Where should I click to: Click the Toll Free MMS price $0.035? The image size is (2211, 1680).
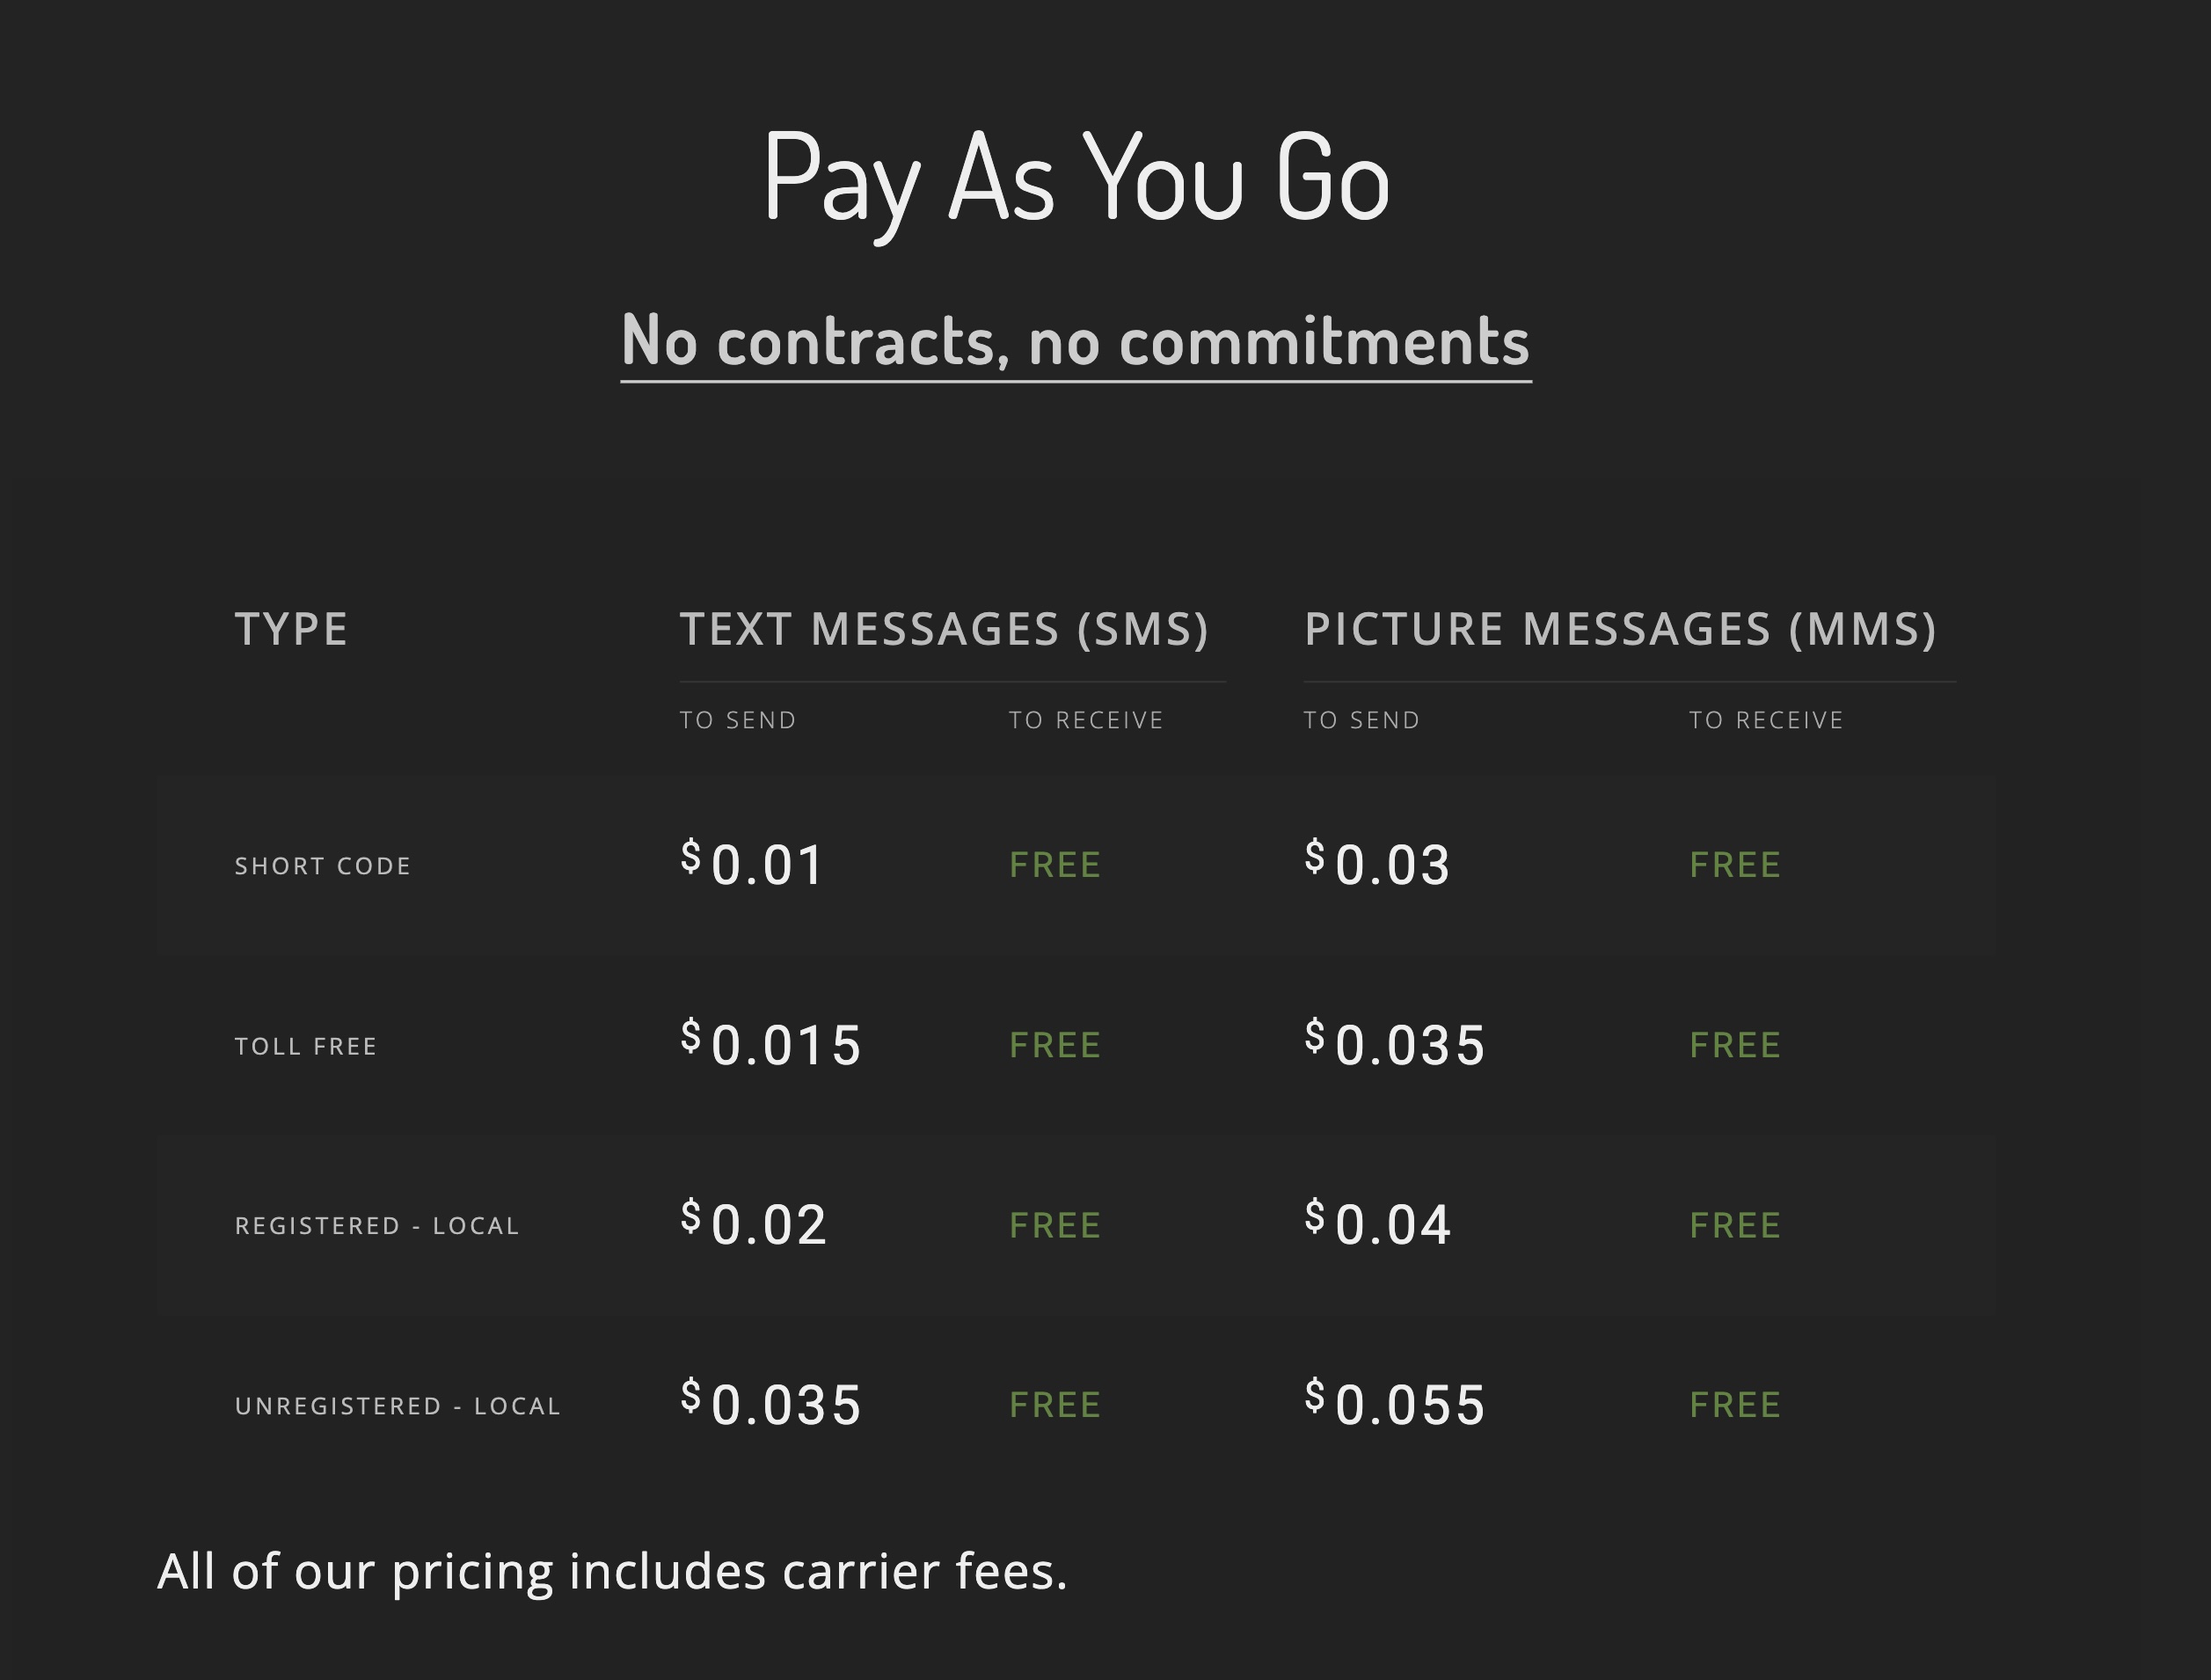[x=1395, y=1044]
